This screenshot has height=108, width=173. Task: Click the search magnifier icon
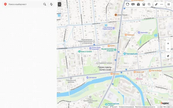45,4
